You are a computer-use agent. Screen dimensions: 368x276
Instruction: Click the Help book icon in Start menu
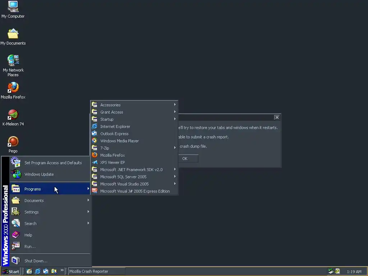pyautogui.click(x=16, y=235)
